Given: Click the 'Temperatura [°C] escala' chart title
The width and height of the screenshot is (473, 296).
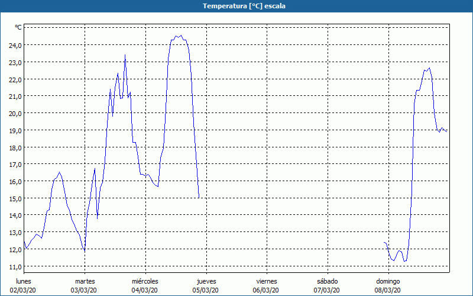Looking at the screenshot, I should point(244,6).
